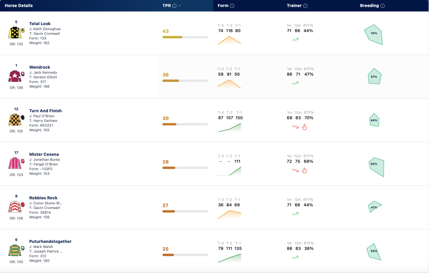The image size is (429, 273).
Task: Click Wendrock's TPR 36 progress bar
Action: pos(185,81)
